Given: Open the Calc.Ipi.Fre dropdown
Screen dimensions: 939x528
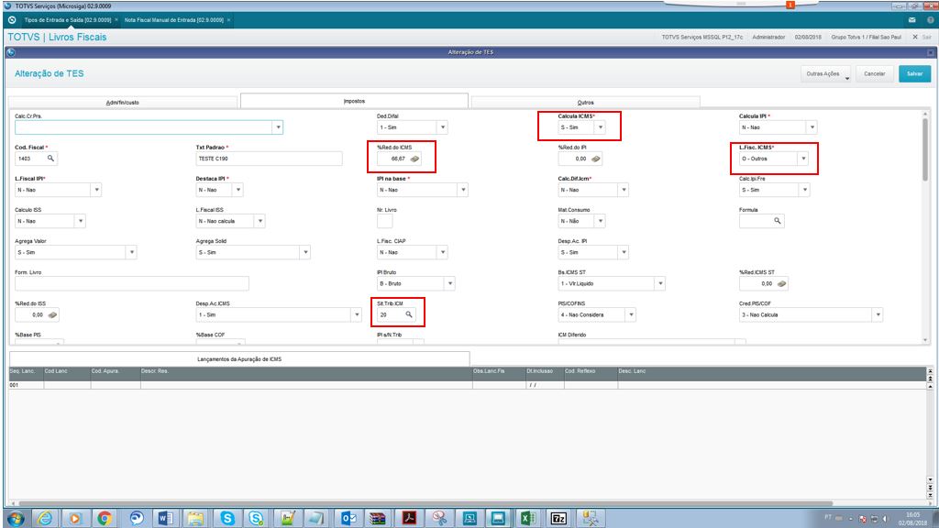Looking at the screenshot, I should coord(805,190).
